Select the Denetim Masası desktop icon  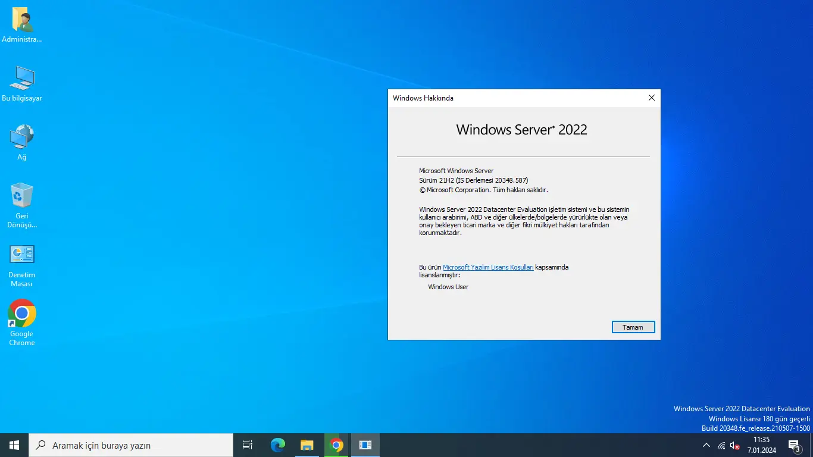coord(22,265)
